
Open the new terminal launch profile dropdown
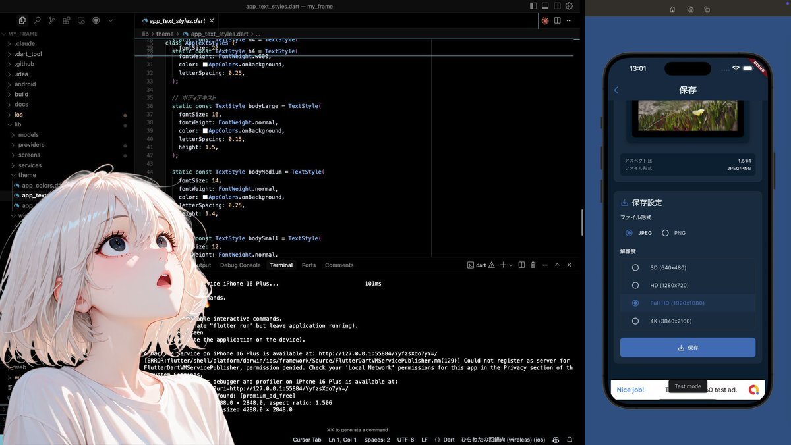[511, 265]
